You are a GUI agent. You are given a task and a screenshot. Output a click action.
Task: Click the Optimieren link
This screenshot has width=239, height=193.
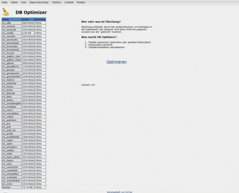coord(116,62)
